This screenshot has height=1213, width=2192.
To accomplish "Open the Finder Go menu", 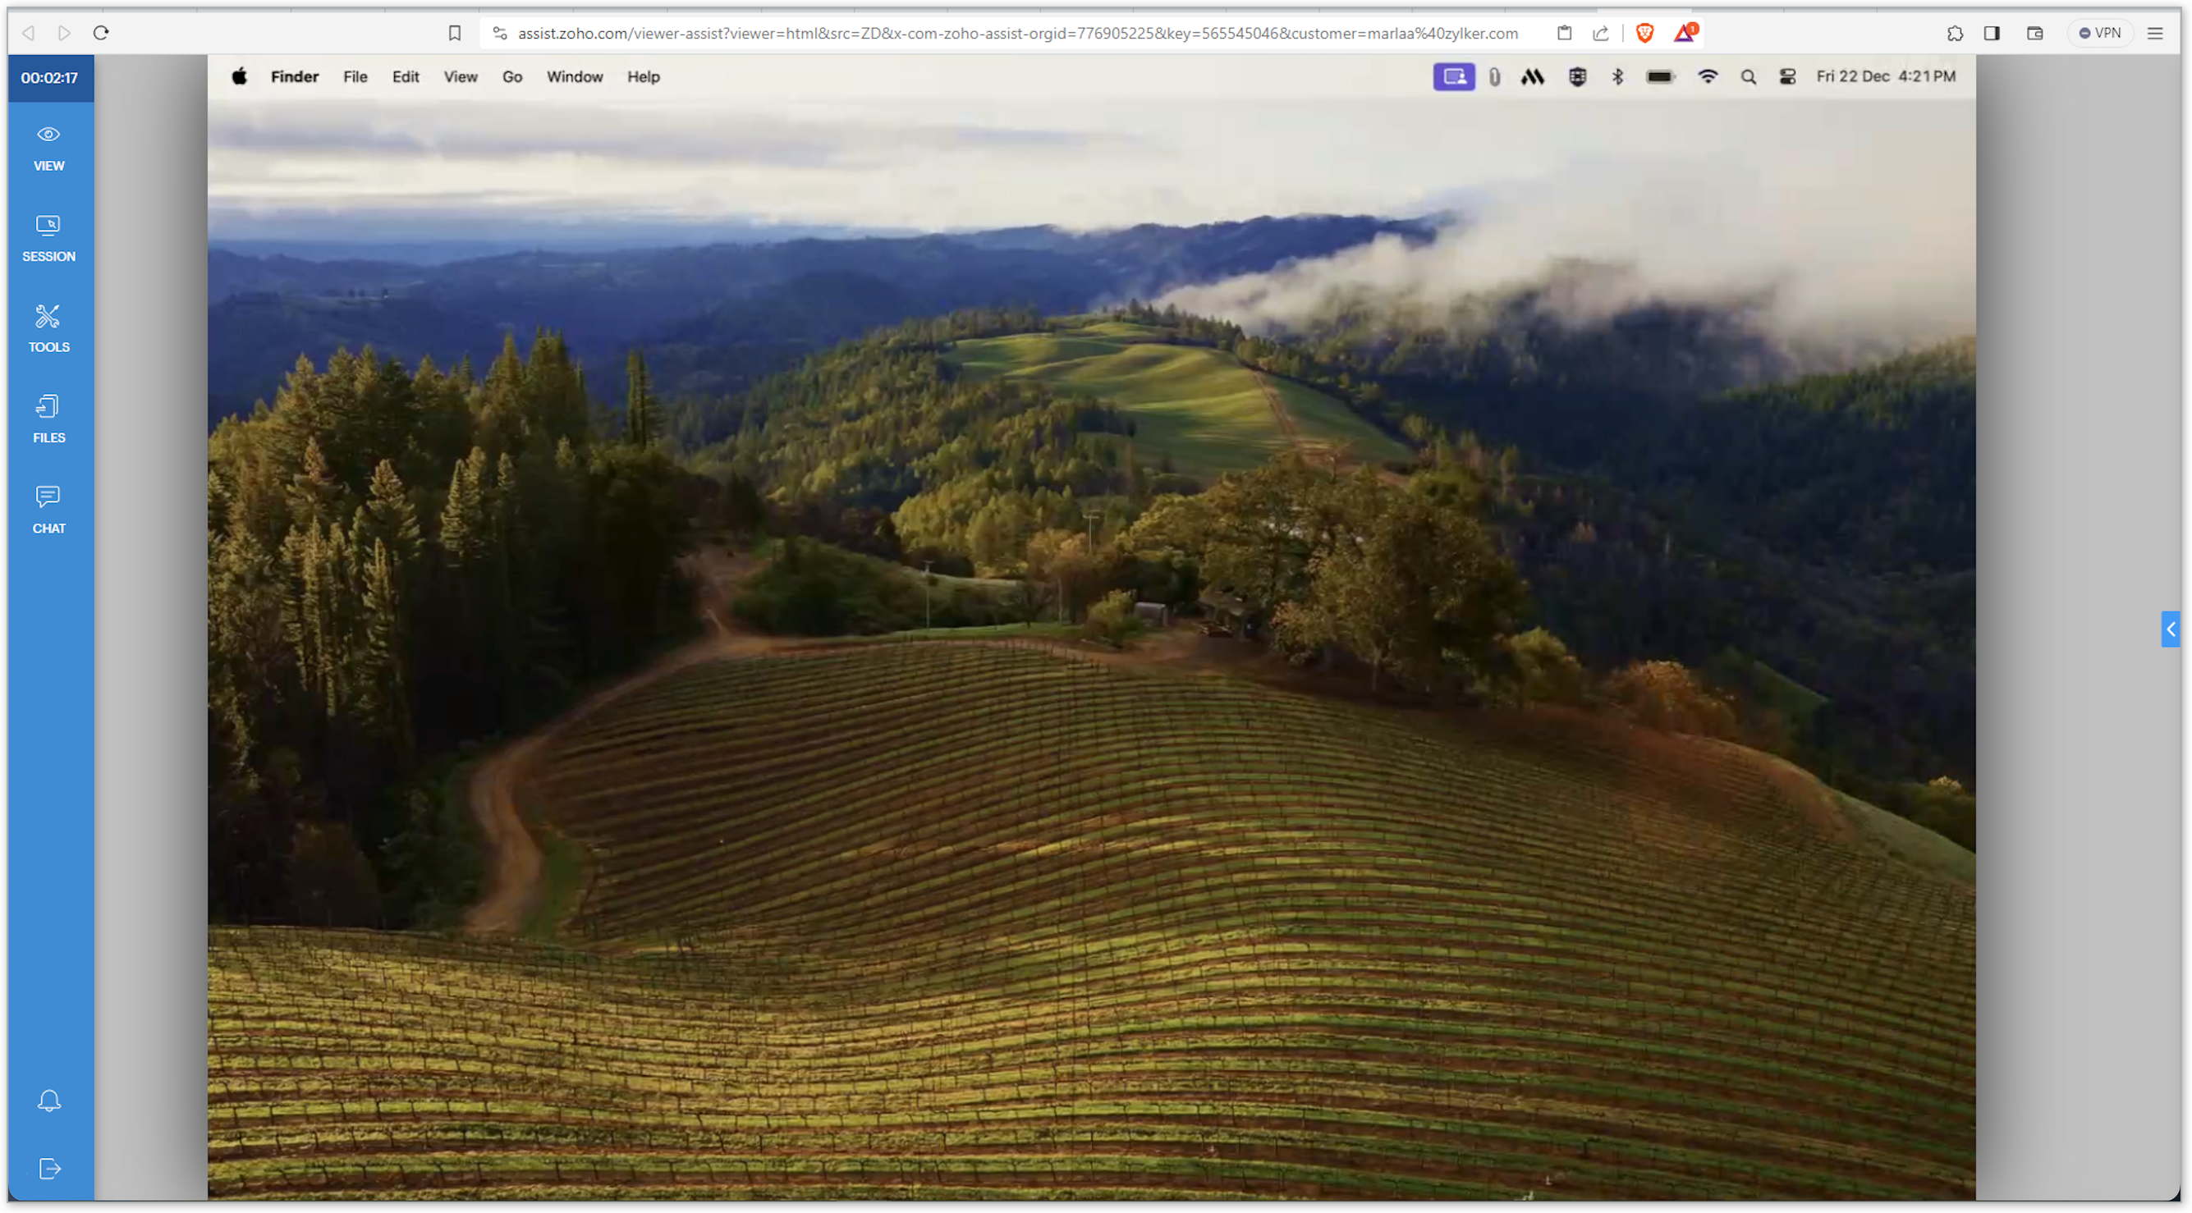I will (x=511, y=76).
